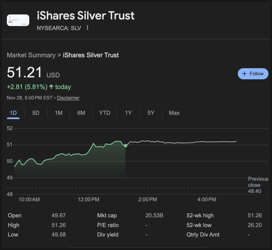Screen dimensions: 272x250
Task: Switch chart to YTD view
Action: click(x=104, y=113)
